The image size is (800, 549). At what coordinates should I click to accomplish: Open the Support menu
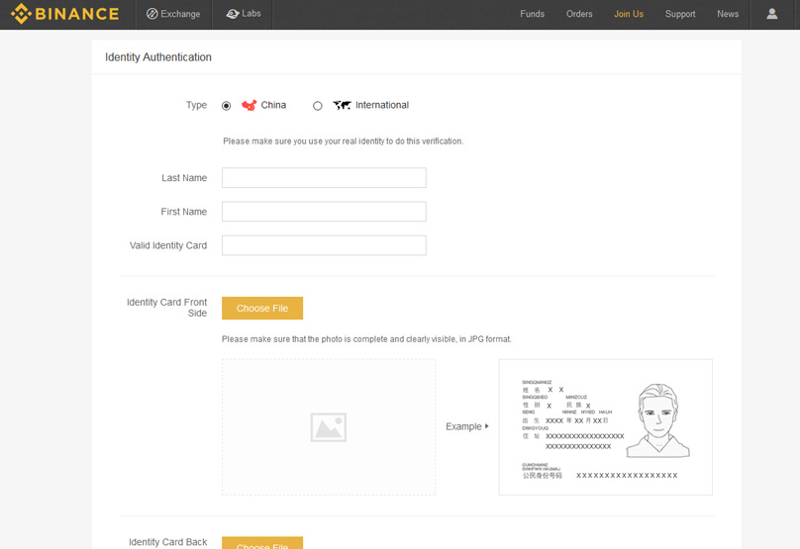click(x=680, y=14)
